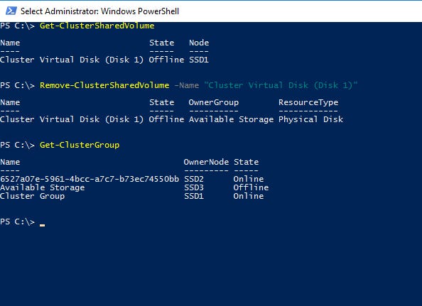Click the 'Offline' state in the Get-ClusterSharedVolume output
This screenshot has width=422, height=306.
[x=166, y=60]
